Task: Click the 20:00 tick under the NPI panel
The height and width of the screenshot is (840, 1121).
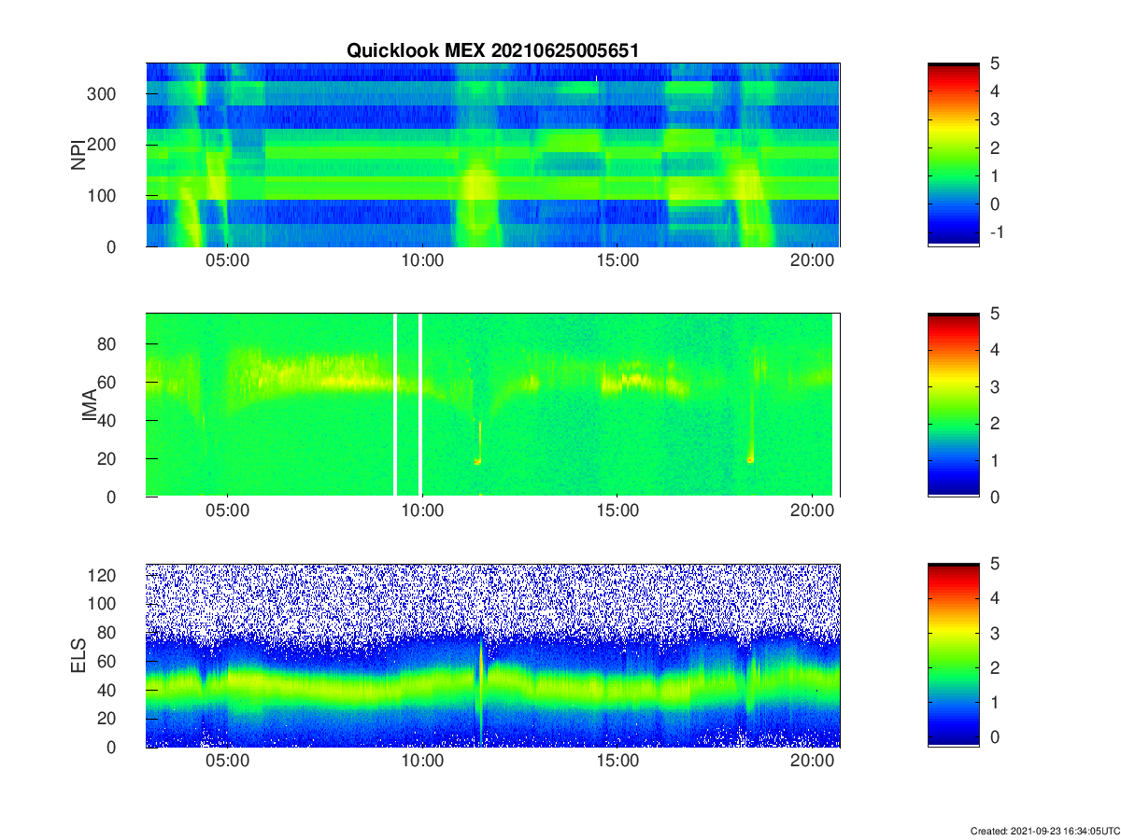Action: pyautogui.click(x=813, y=261)
